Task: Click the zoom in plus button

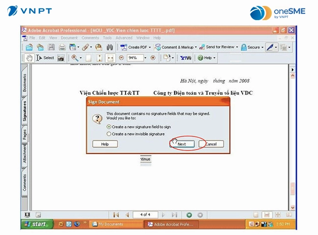Action: click(153, 58)
